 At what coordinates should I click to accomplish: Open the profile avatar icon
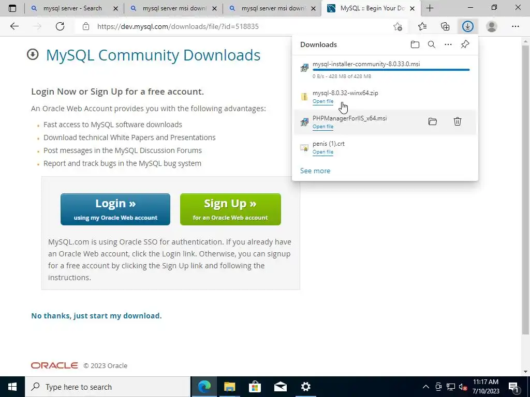click(492, 26)
